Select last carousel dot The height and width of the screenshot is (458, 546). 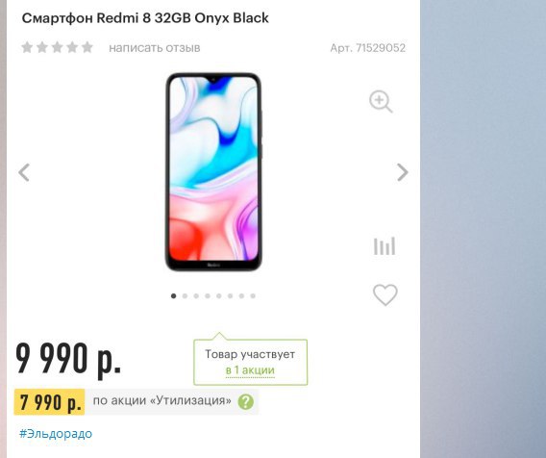(253, 296)
